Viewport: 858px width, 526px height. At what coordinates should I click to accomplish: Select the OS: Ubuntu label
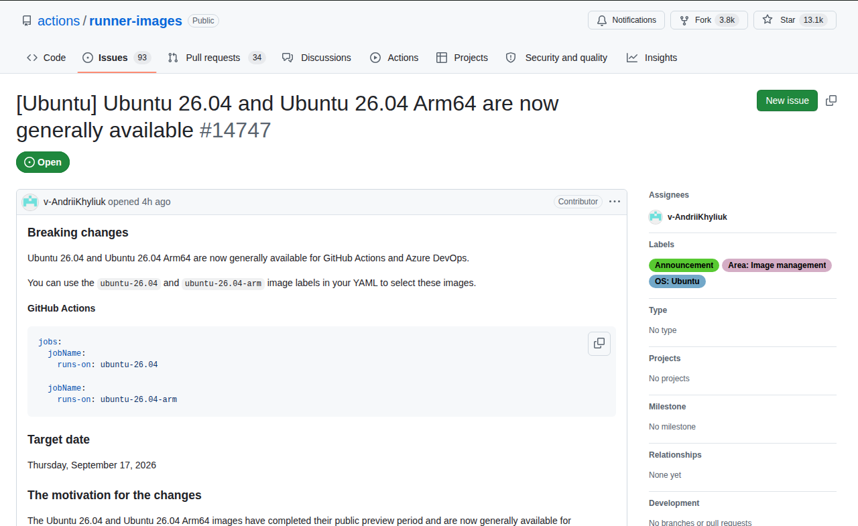[677, 281]
